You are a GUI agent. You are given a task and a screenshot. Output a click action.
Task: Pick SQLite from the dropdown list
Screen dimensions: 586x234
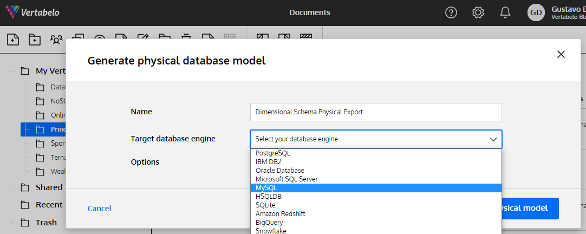pyautogui.click(x=376, y=205)
